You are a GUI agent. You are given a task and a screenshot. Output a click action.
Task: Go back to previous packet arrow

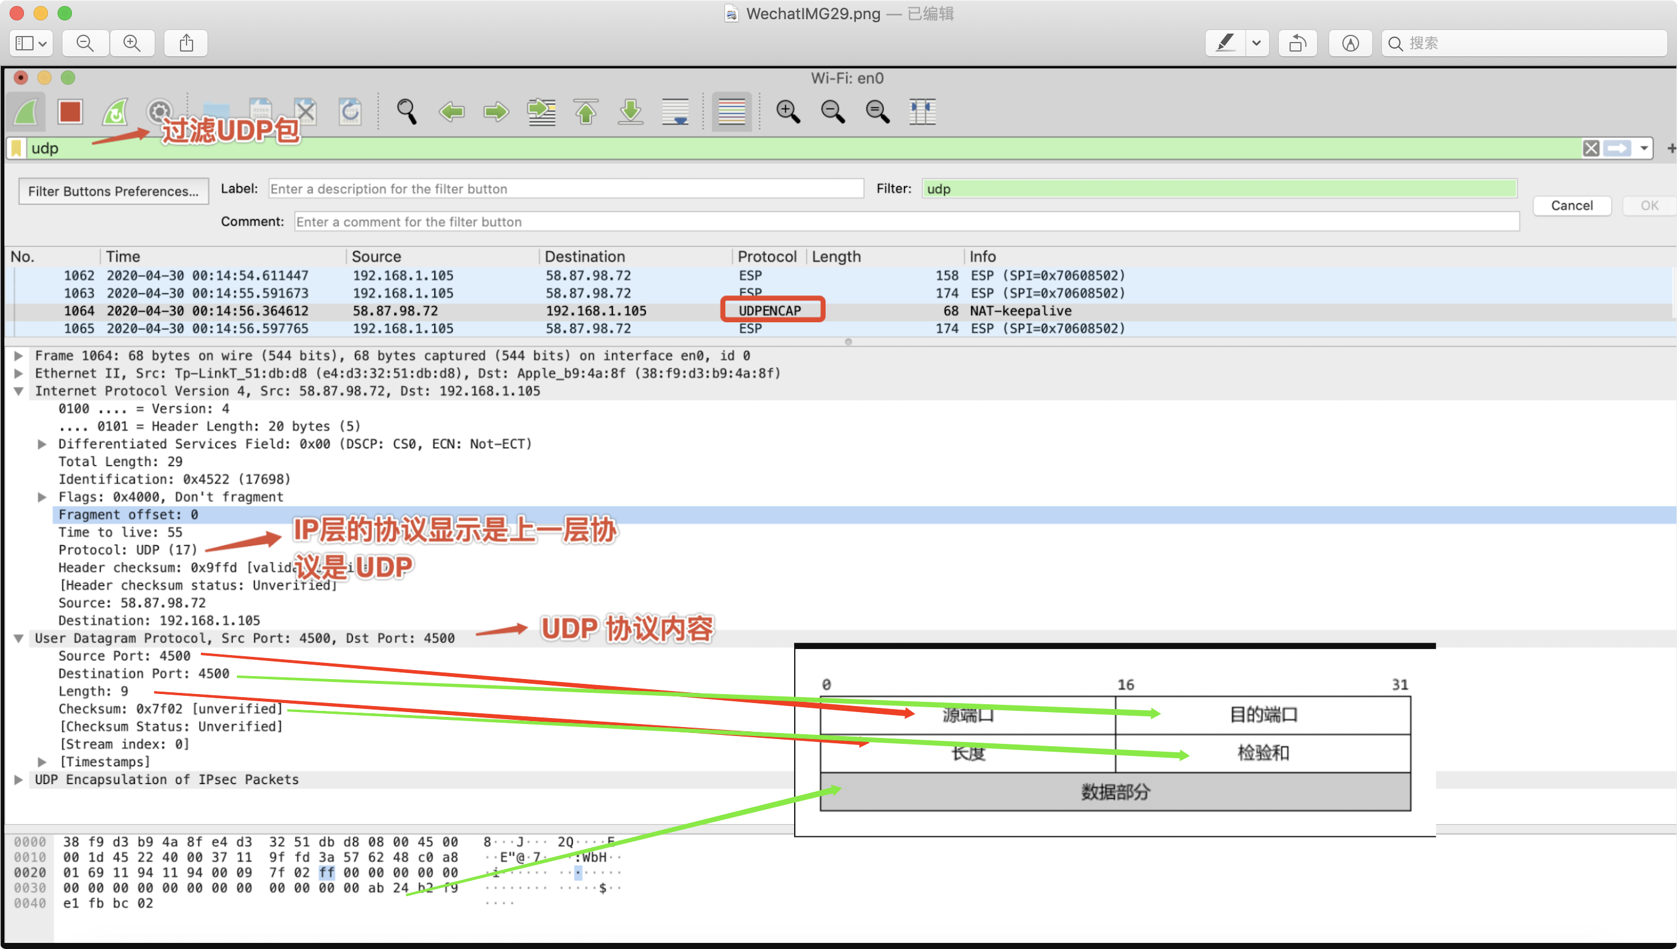click(x=452, y=112)
